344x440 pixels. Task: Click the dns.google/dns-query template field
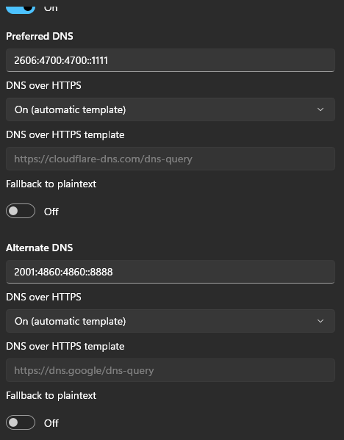coord(171,370)
